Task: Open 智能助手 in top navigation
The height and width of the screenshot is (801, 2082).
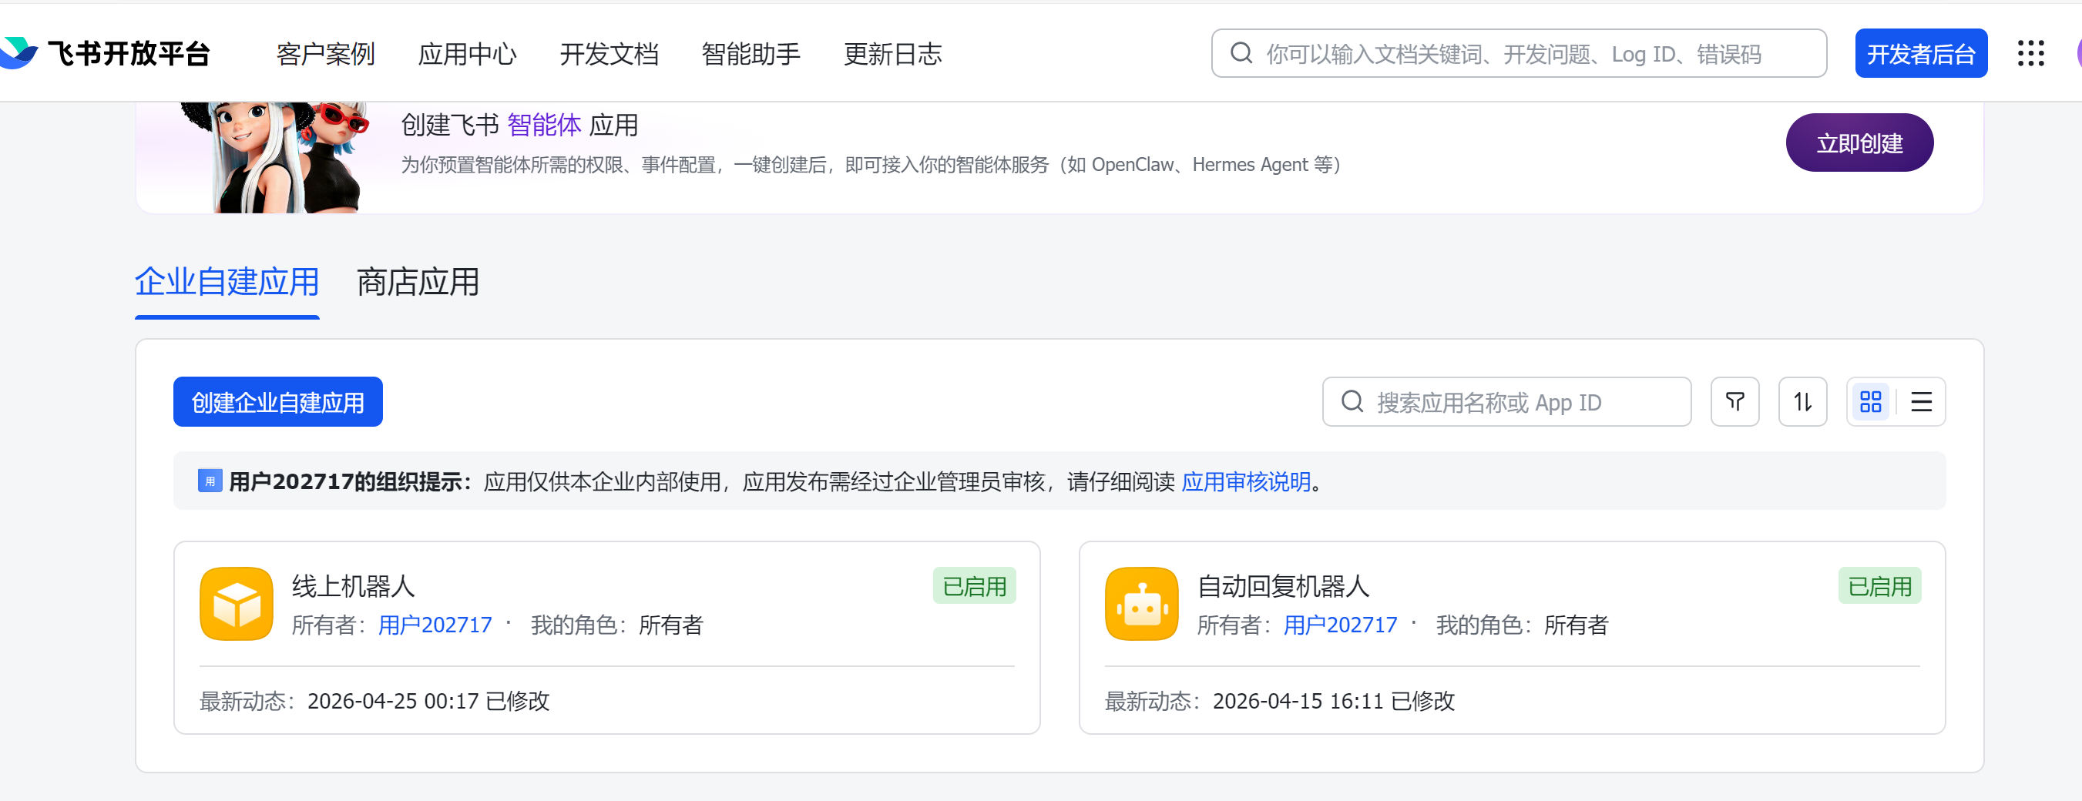Action: click(x=751, y=54)
